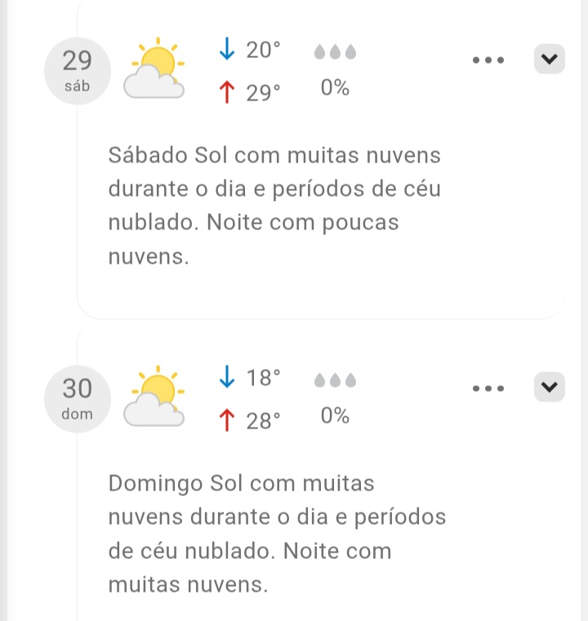The width and height of the screenshot is (588, 621).
Task: Click the partly cloudy icon for Saturday
Action: 154,69
